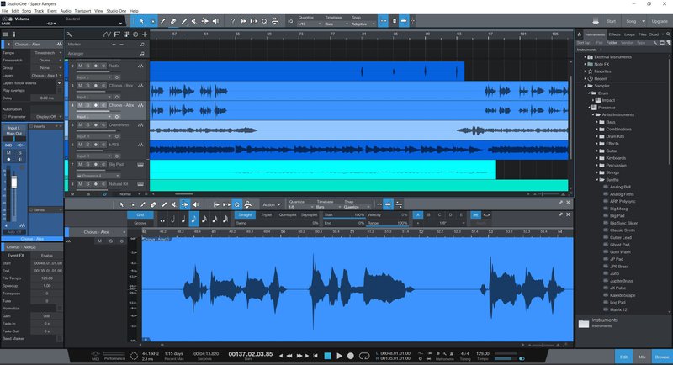Select the Bend tool in the top toolbar
Screen dimensions: 673x365
(205, 21)
